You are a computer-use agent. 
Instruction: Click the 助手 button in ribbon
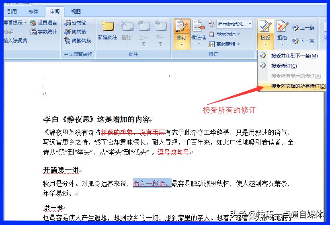pyautogui.click(x=8, y=32)
